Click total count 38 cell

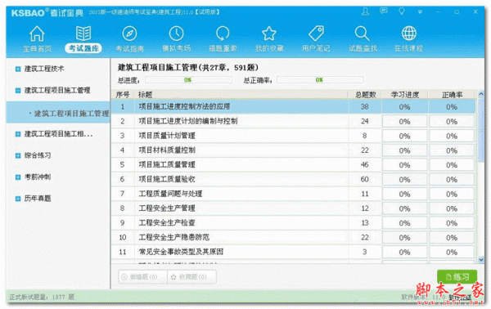365,106
